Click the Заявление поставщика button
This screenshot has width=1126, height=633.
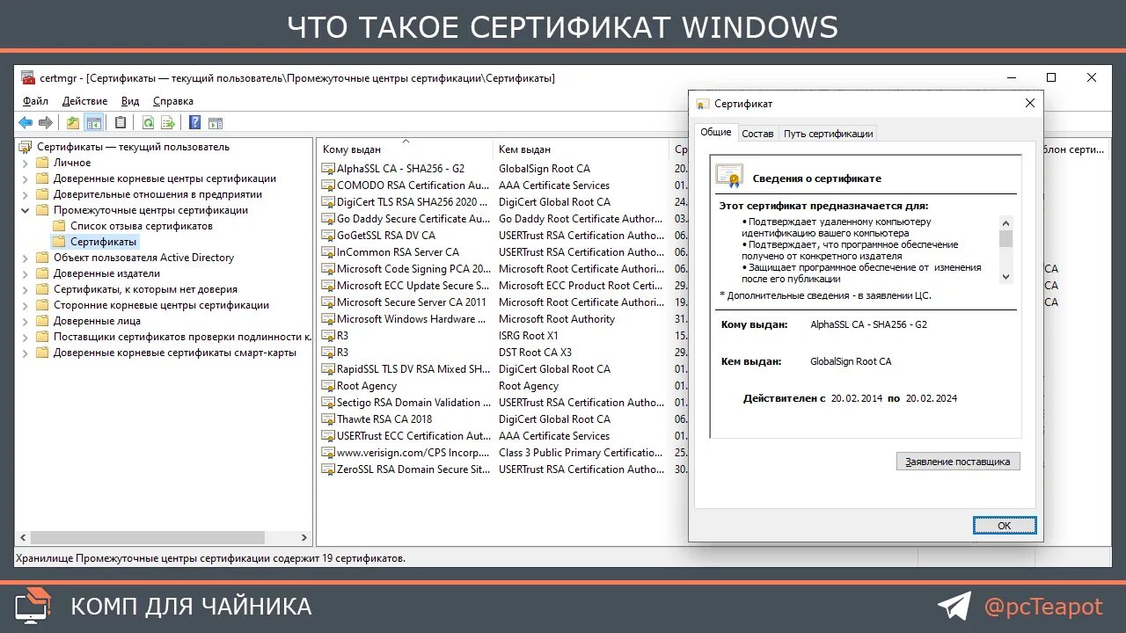tap(957, 461)
